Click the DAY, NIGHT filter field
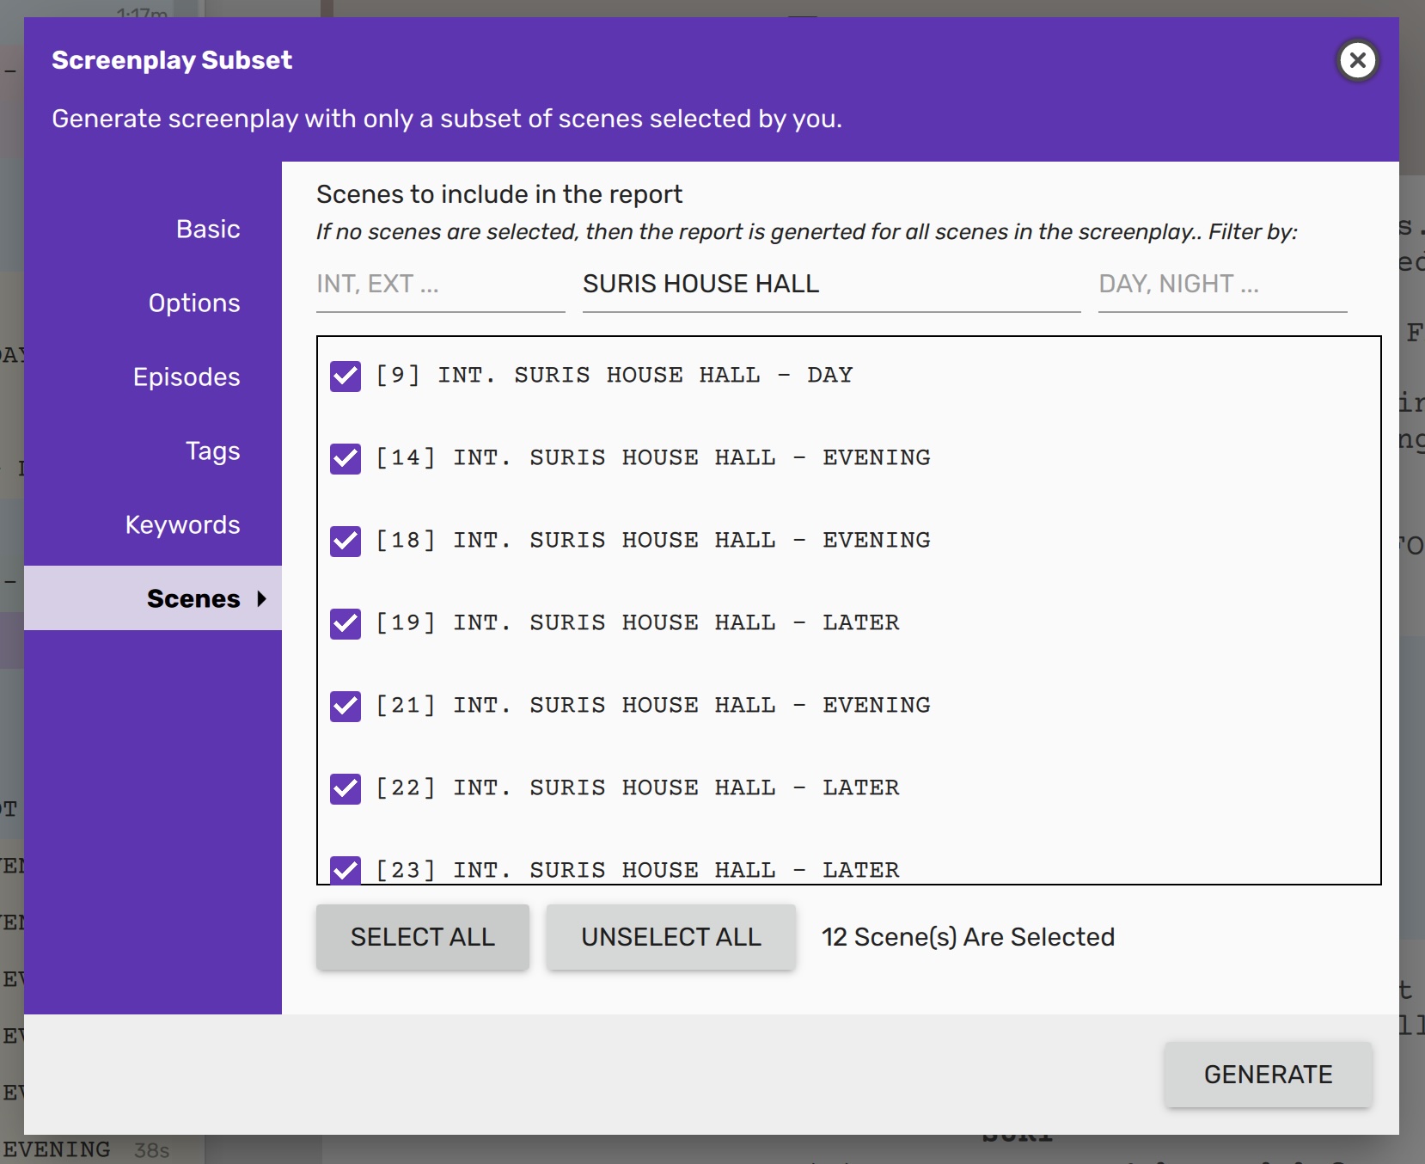The height and width of the screenshot is (1164, 1425). pos(1221,285)
